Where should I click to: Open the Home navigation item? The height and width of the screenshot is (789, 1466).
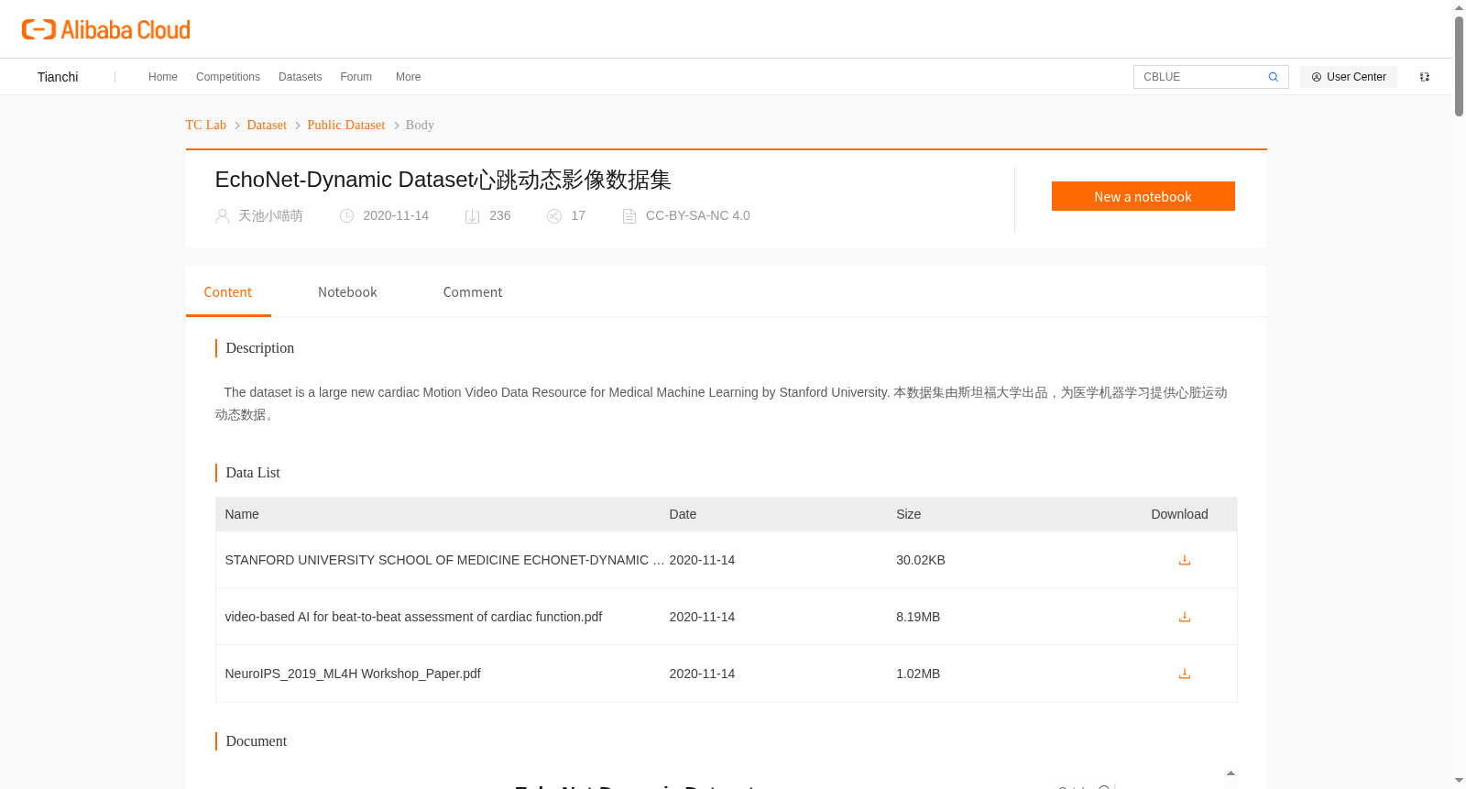[163, 77]
